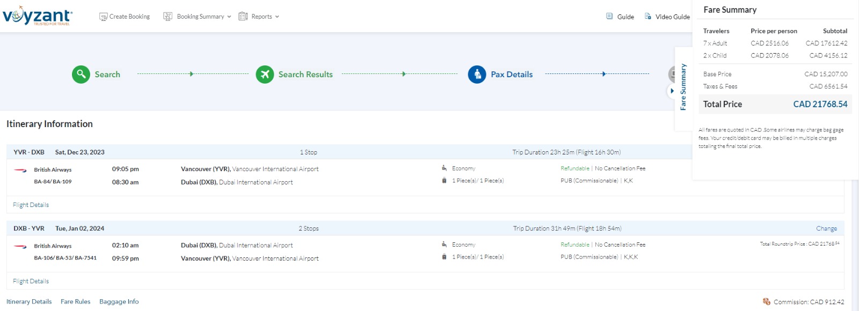Click the Video Guide icon
Image resolution: width=859 pixels, height=311 pixels.
tap(648, 17)
